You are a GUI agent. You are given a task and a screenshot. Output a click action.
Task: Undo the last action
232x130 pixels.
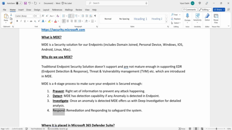coord(30,3)
